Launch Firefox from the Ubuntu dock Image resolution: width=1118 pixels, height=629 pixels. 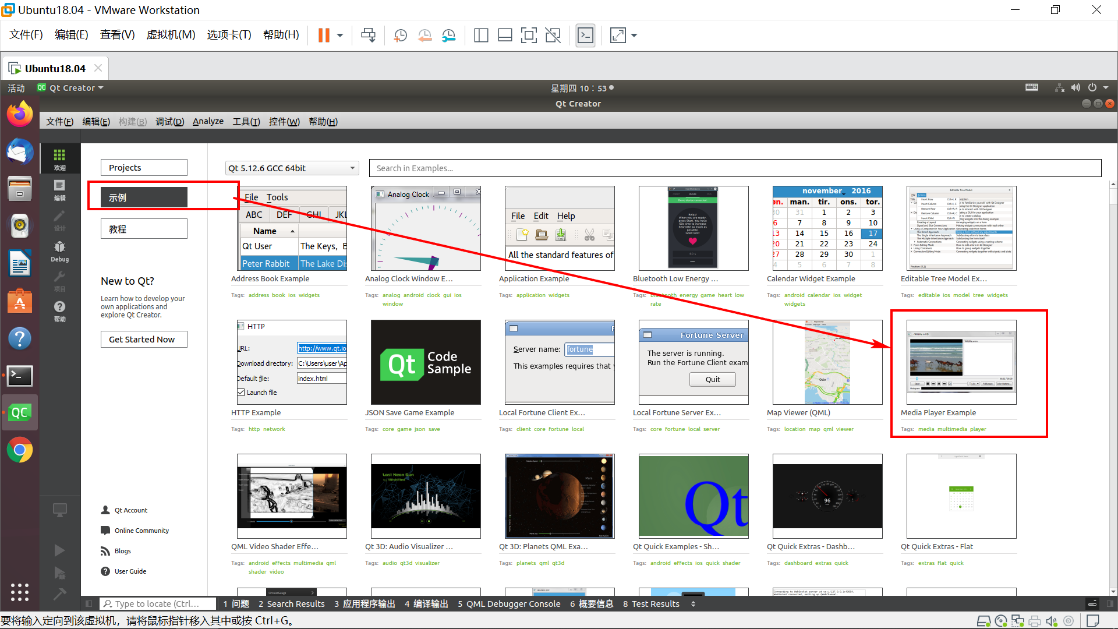20,114
